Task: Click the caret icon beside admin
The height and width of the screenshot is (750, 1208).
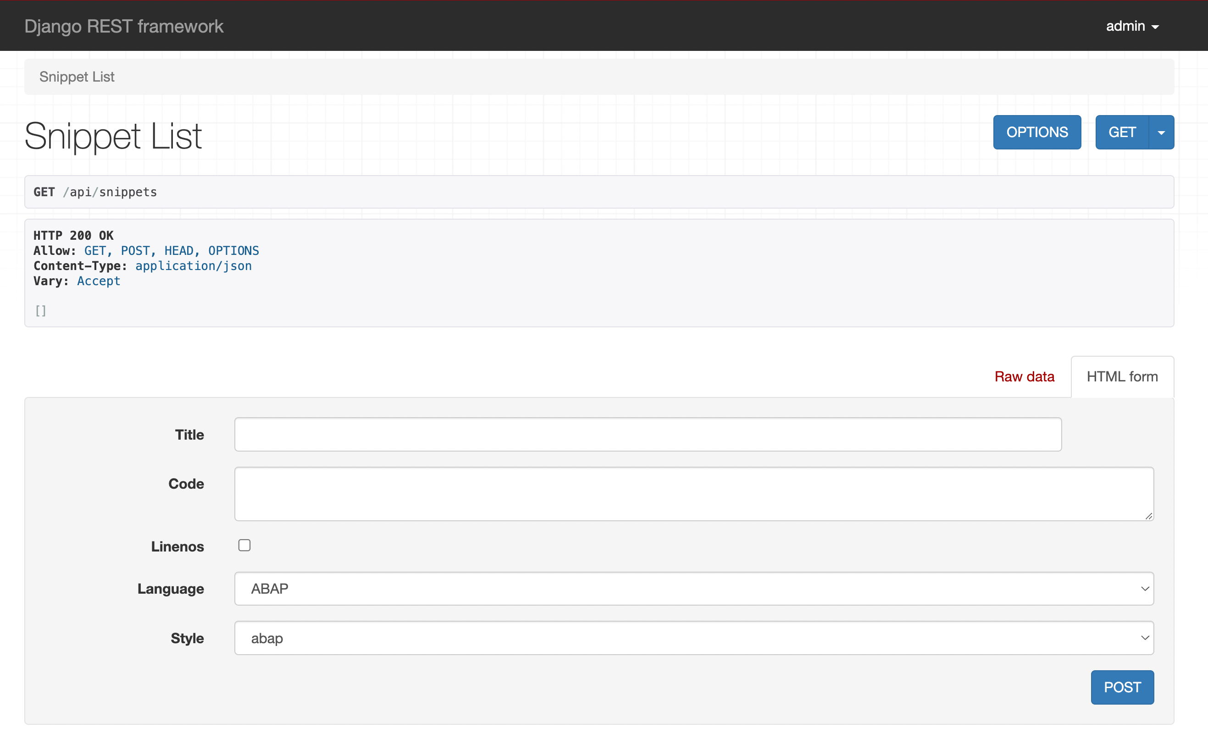Action: (x=1155, y=28)
